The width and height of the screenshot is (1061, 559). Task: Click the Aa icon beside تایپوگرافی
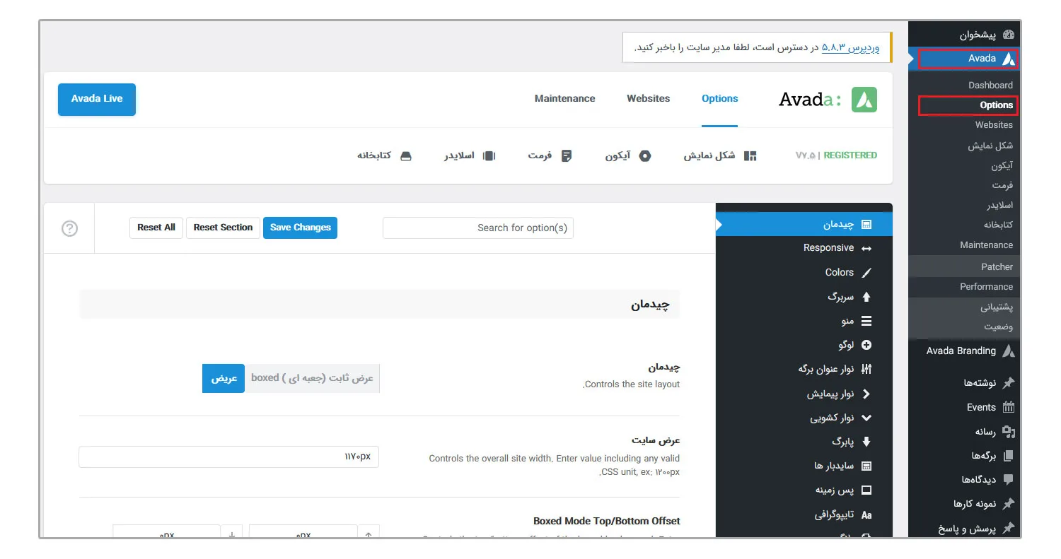(866, 515)
